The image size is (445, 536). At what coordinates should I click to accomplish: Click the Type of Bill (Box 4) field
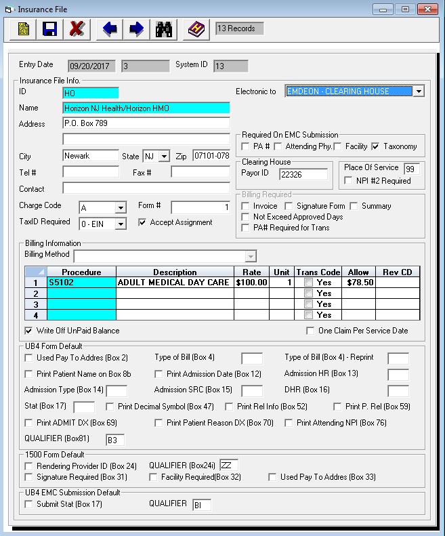pos(252,358)
